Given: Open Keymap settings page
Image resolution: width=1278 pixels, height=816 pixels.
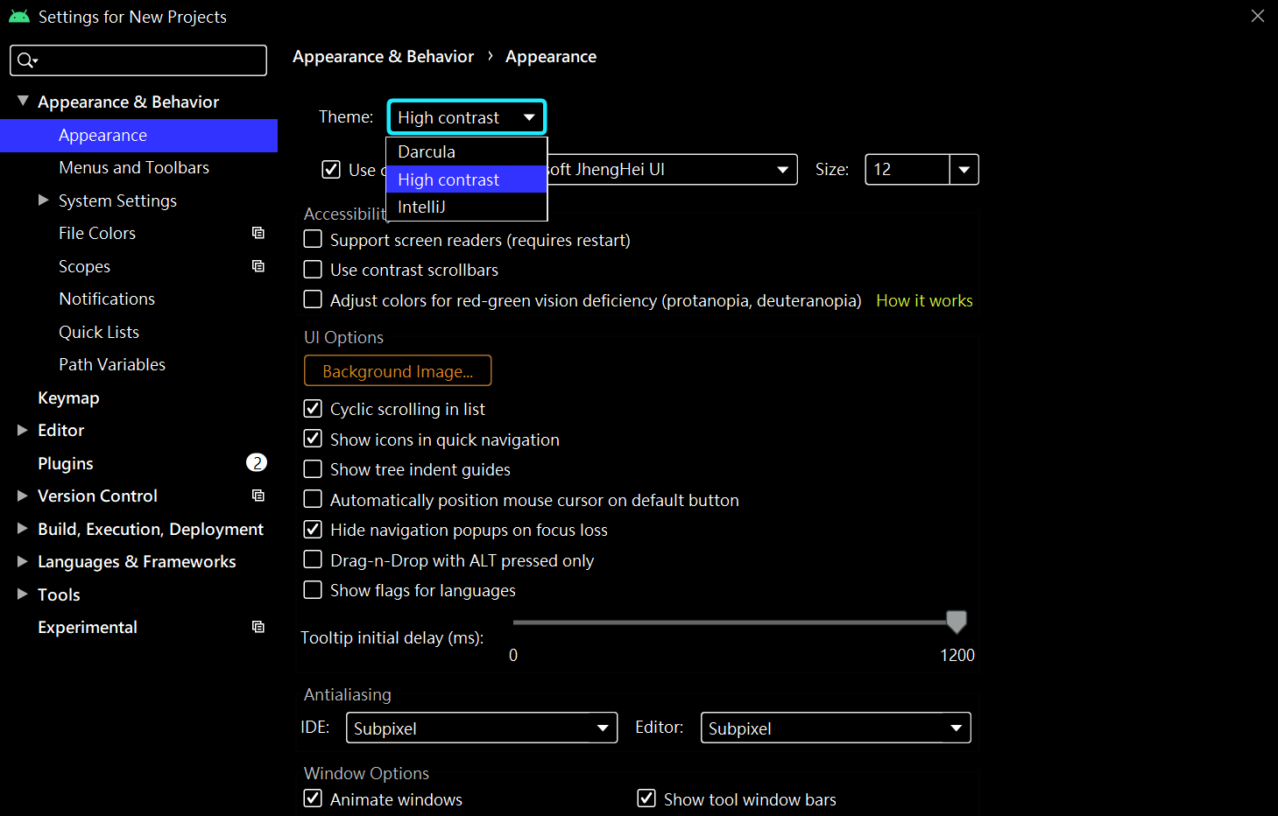Looking at the screenshot, I should 68,397.
